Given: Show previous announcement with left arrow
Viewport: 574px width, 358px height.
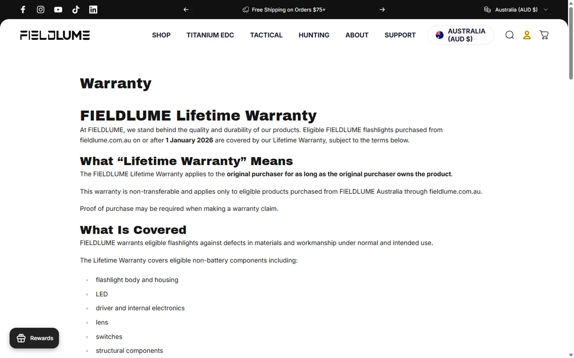Looking at the screenshot, I should coord(186,9).
